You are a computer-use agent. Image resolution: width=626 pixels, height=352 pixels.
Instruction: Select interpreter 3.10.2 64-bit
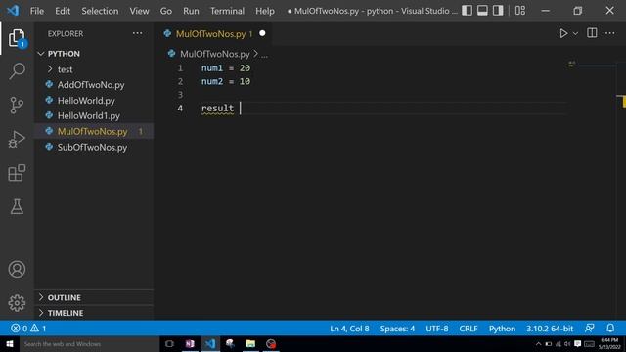click(550, 329)
